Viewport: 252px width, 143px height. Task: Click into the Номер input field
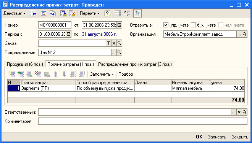(x=55, y=25)
